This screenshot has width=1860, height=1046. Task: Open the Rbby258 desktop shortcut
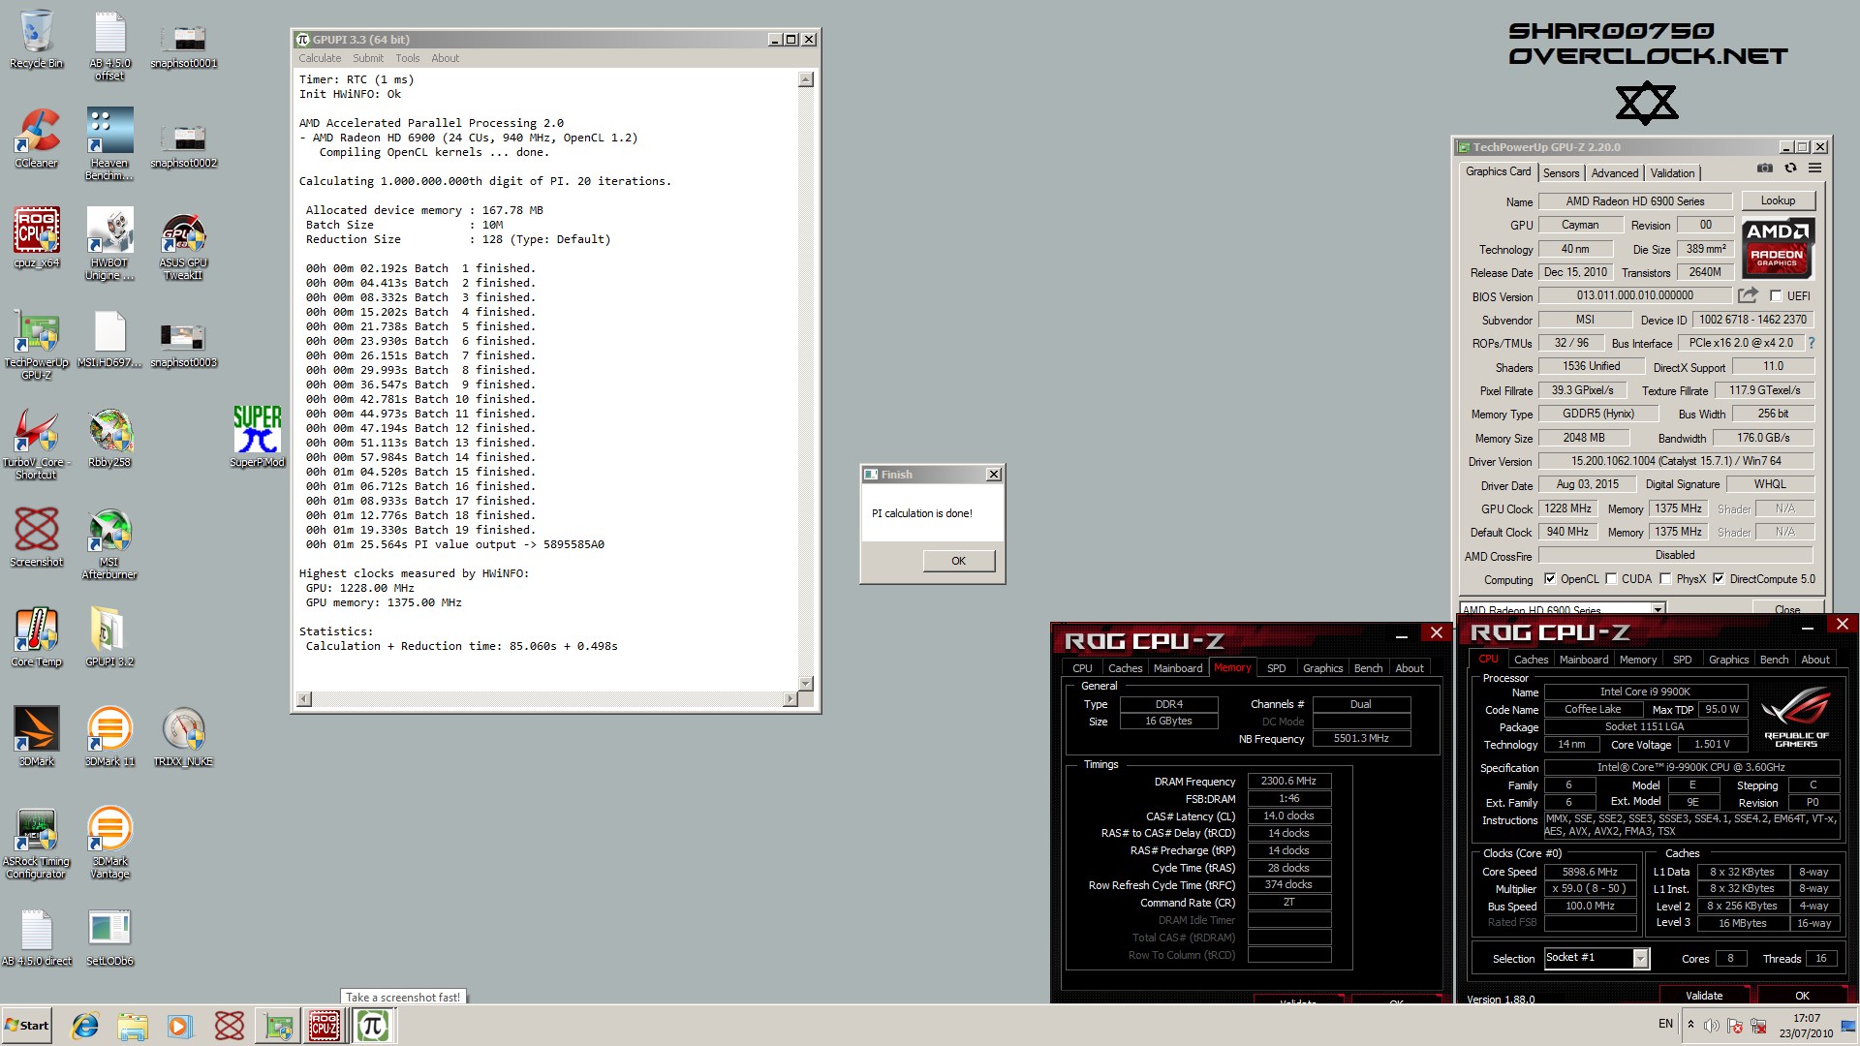[x=109, y=437]
